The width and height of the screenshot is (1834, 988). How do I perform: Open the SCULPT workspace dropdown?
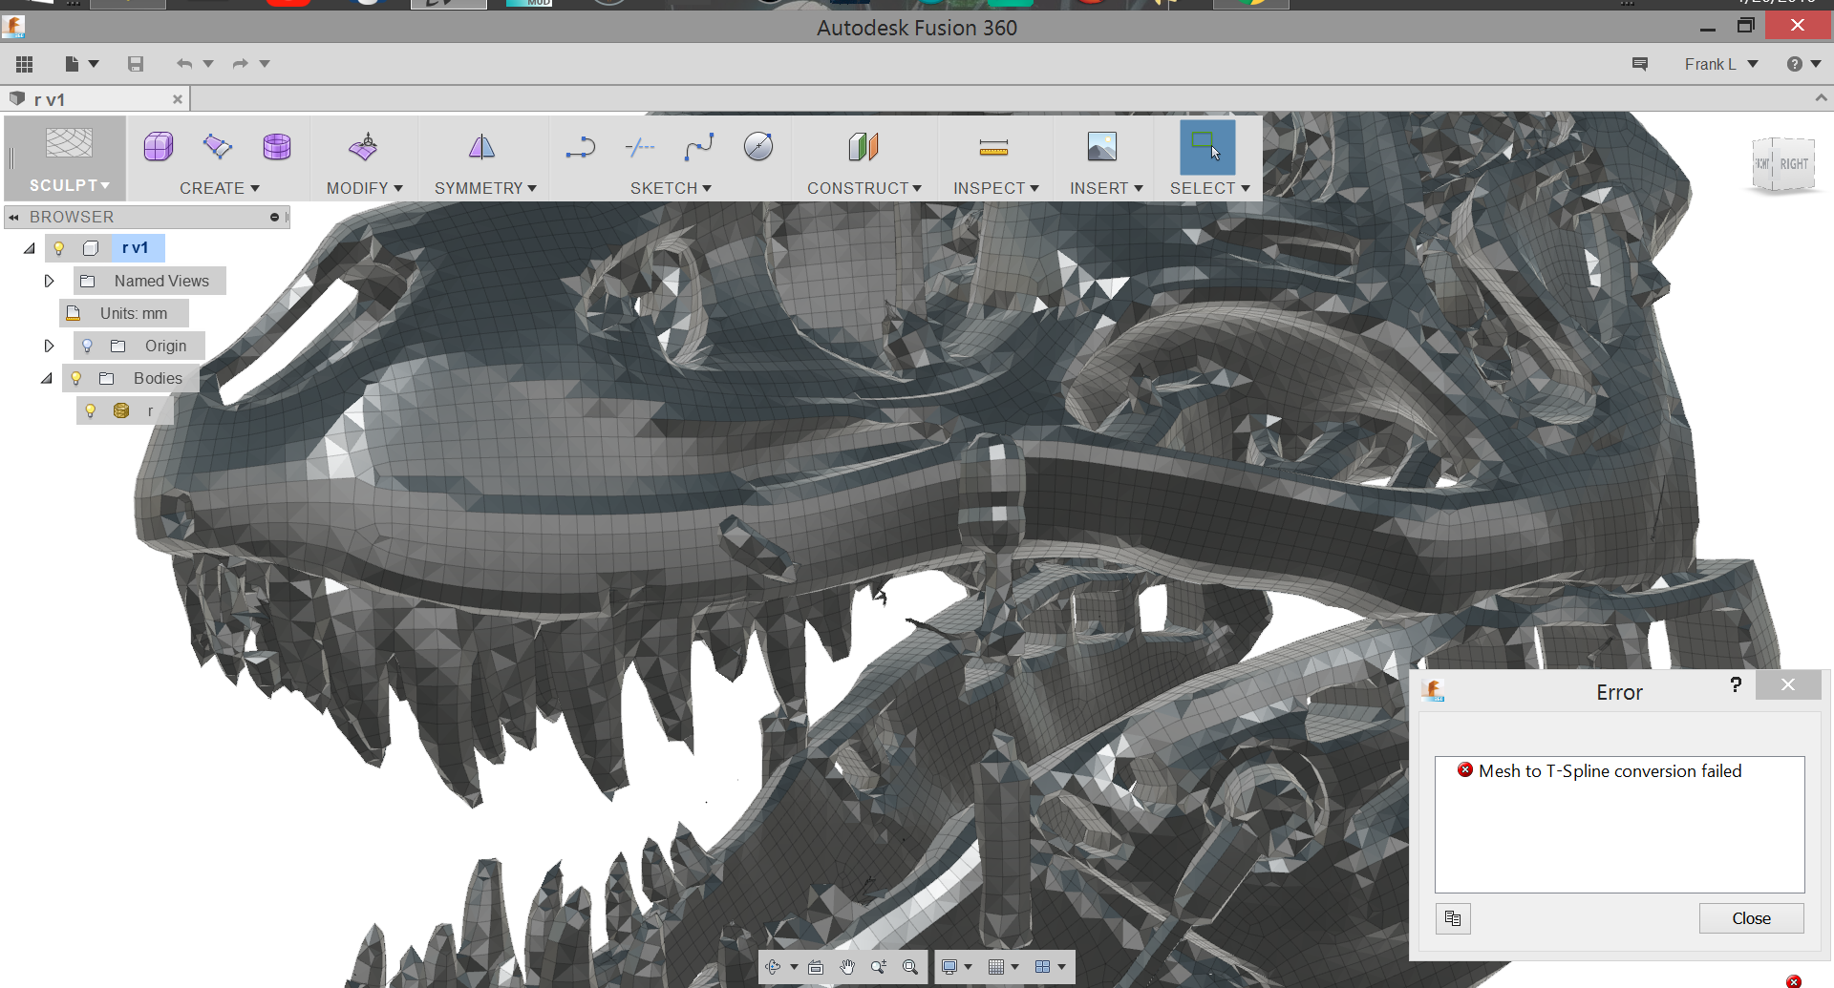point(69,185)
